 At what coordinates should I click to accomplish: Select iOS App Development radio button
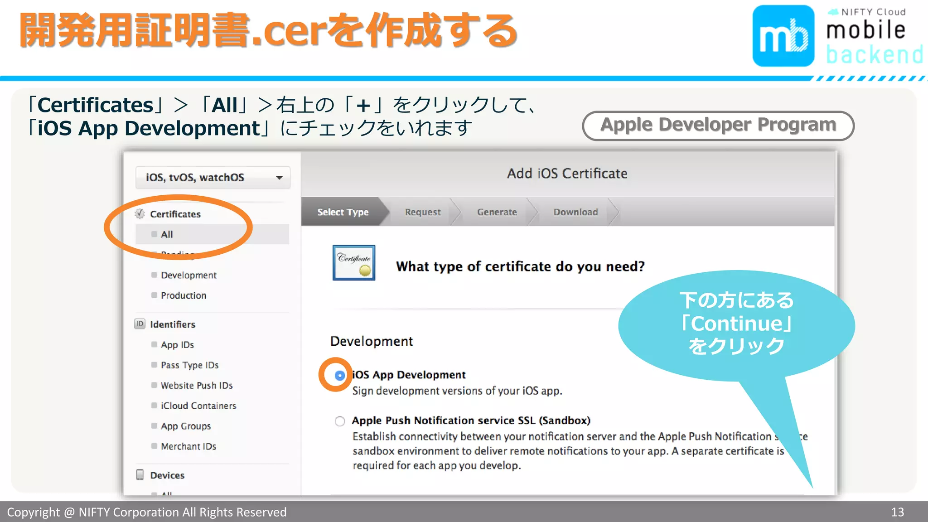click(x=339, y=375)
